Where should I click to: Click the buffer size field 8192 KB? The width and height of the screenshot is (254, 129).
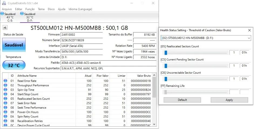pyautogui.click(x=145, y=34)
